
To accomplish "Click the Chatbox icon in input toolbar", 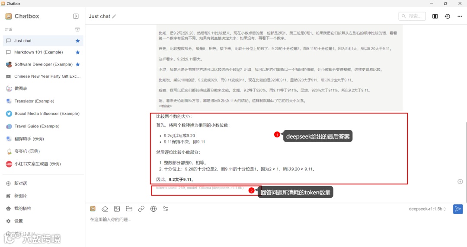I will [x=93, y=209].
